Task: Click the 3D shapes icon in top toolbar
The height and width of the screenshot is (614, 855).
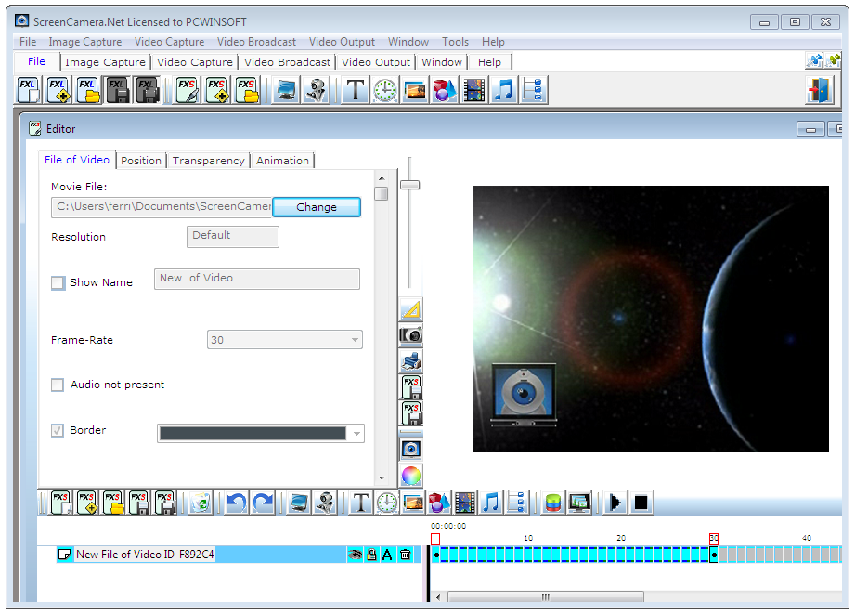Action: (x=445, y=90)
